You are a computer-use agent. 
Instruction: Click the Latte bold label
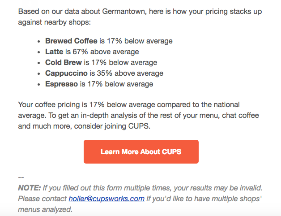coord(54,52)
